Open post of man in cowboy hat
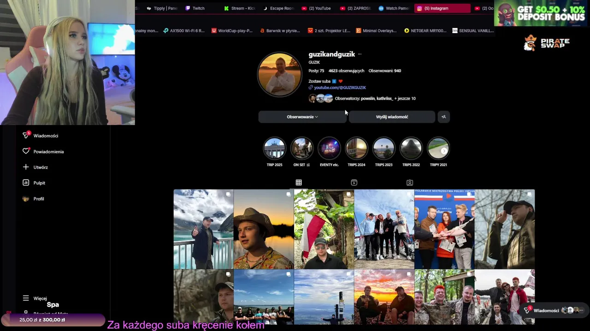Viewport: 590px width, 331px height. (x=264, y=229)
